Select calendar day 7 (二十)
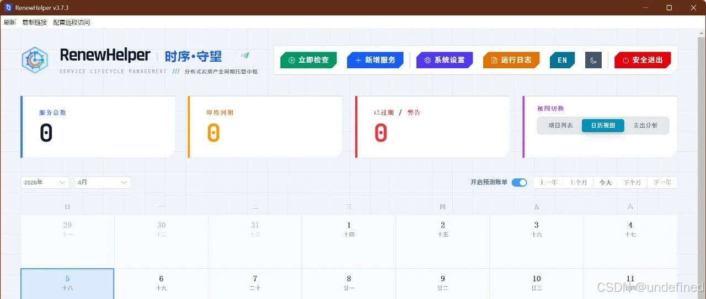Screen dimensions: 706x299 (255, 284)
